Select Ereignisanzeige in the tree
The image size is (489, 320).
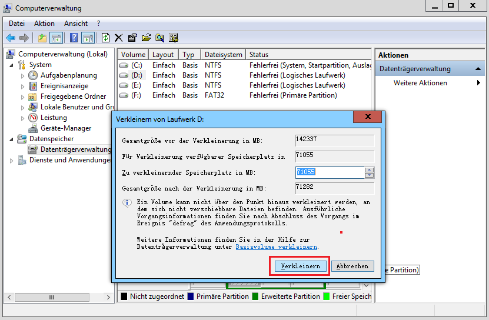[x=64, y=86]
